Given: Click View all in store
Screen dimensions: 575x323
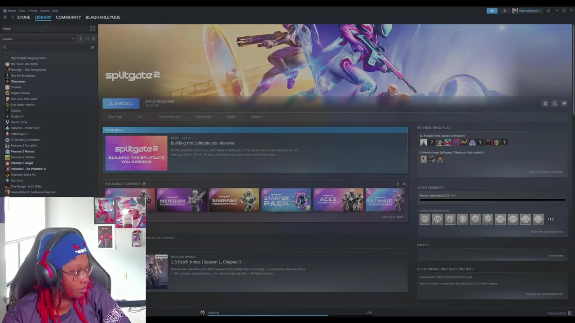Looking at the screenshot, I should click(x=392, y=217).
